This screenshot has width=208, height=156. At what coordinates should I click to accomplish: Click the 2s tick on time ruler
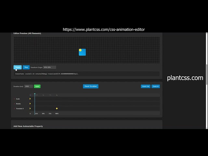pyautogui.click(x=57, y=95)
